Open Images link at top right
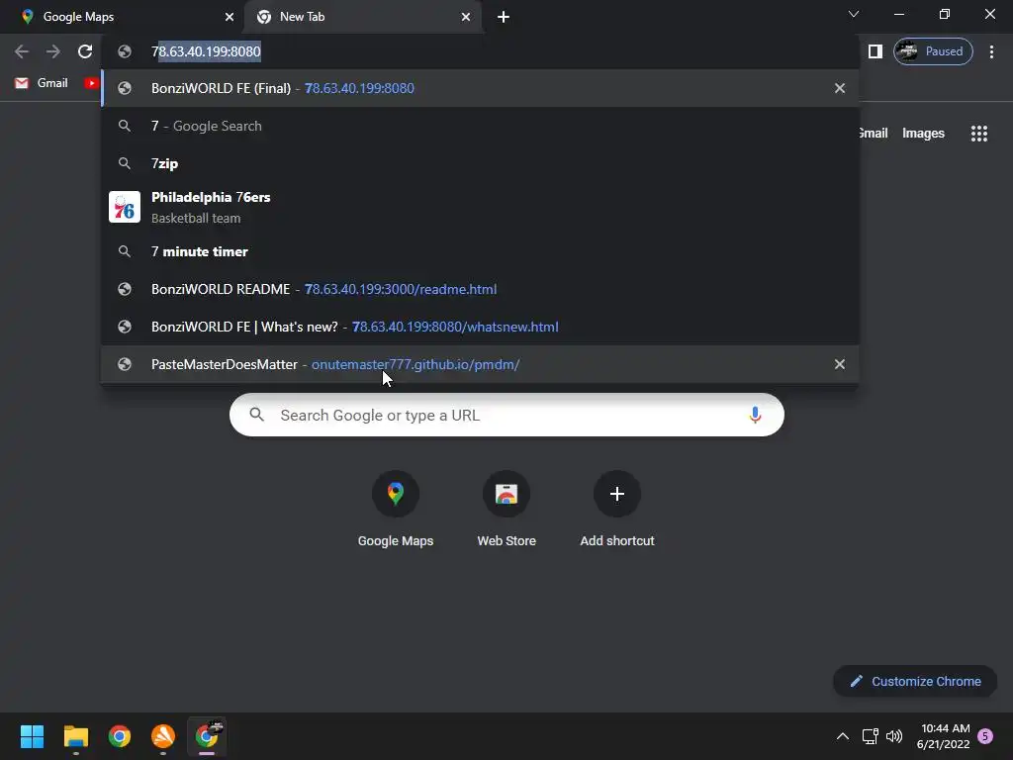The width and height of the screenshot is (1013, 760). [x=923, y=134]
